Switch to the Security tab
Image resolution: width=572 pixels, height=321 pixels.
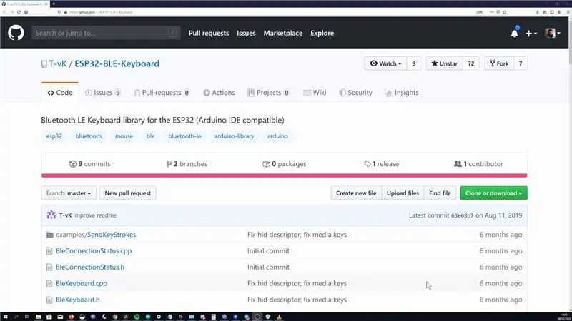(x=355, y=93)
